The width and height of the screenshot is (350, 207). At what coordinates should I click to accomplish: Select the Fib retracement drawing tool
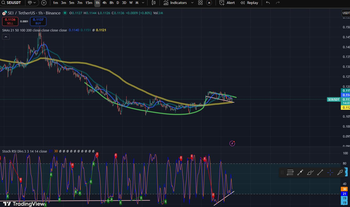pos(290,172)
